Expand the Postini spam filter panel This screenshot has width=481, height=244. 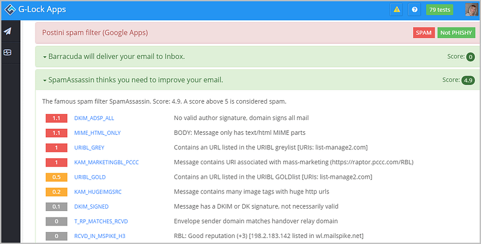click(95, 32)
